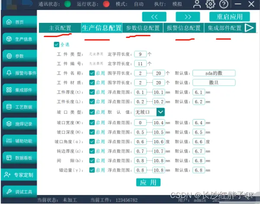Toggle 启用 for 坡口角度(α)
The image size is (260, 204).
pos(92,141)
